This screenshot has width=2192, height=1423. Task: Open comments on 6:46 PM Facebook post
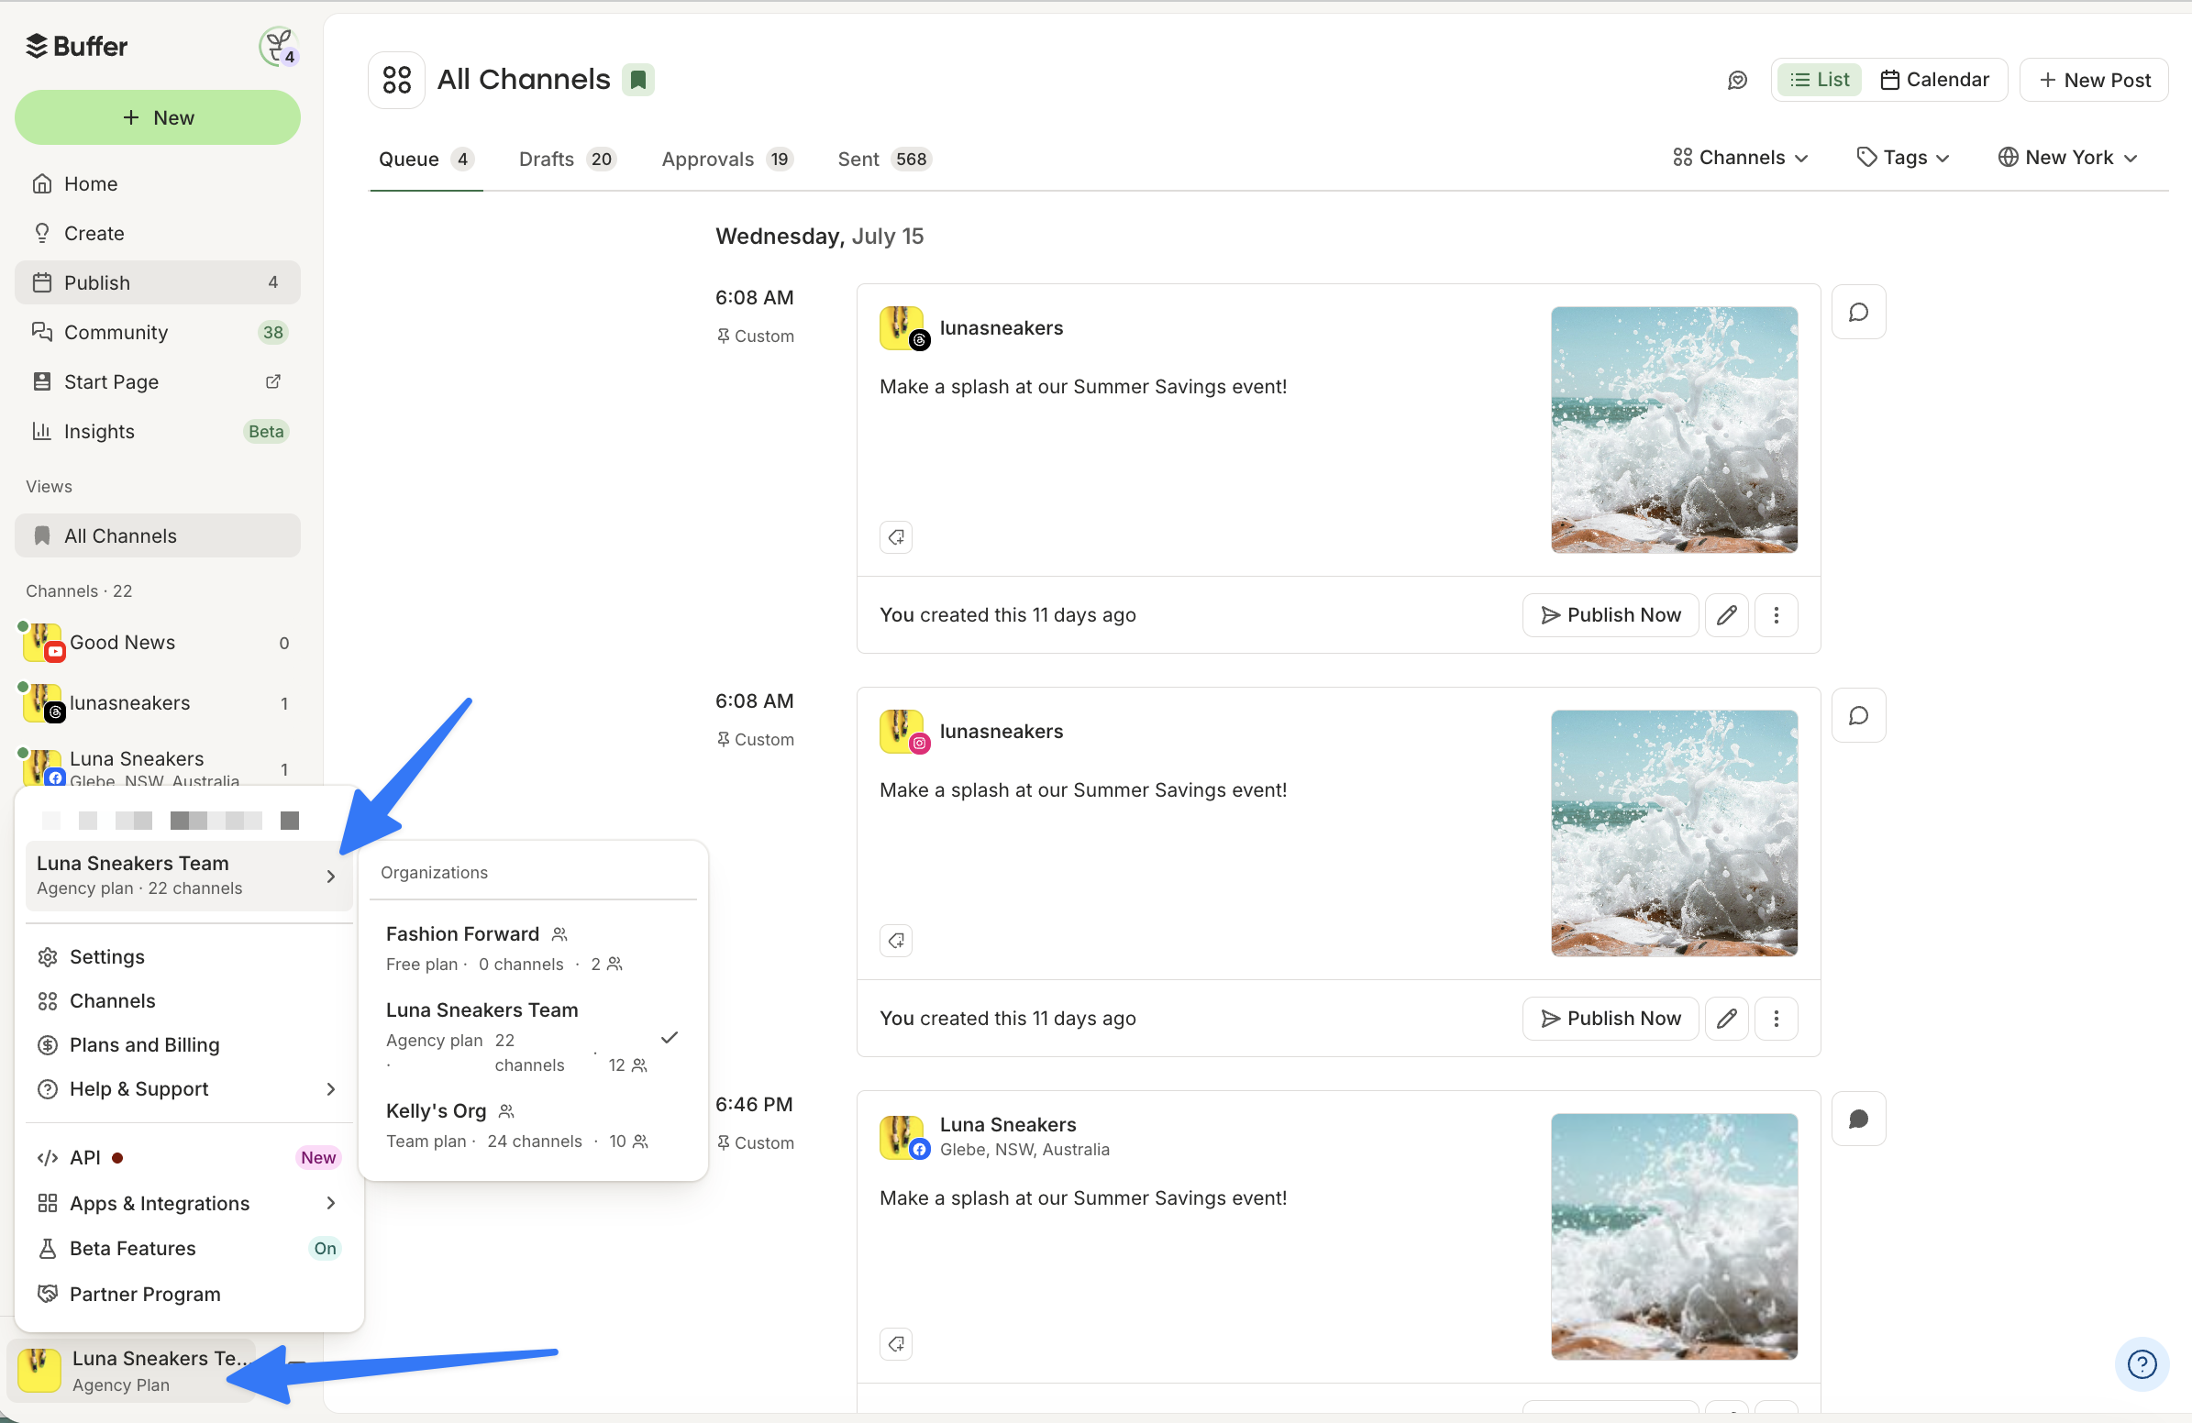pos(1858,1119)
